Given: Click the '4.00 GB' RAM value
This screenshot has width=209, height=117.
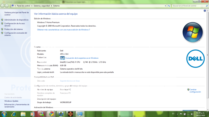Looking at the screenshot, I should coord(63,65).
